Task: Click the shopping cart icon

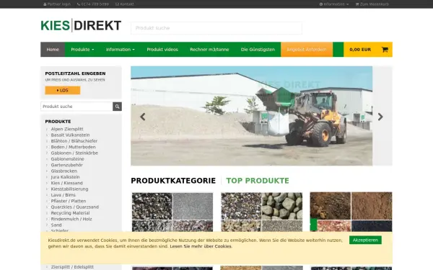Action: pos(385,50)
